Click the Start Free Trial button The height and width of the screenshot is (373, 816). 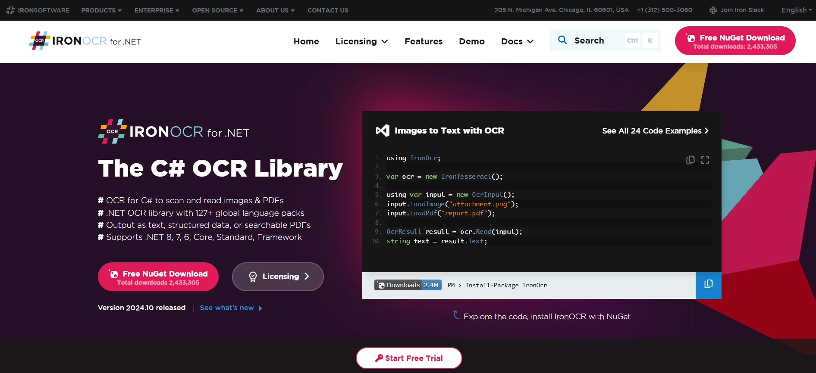click(408, 358)
